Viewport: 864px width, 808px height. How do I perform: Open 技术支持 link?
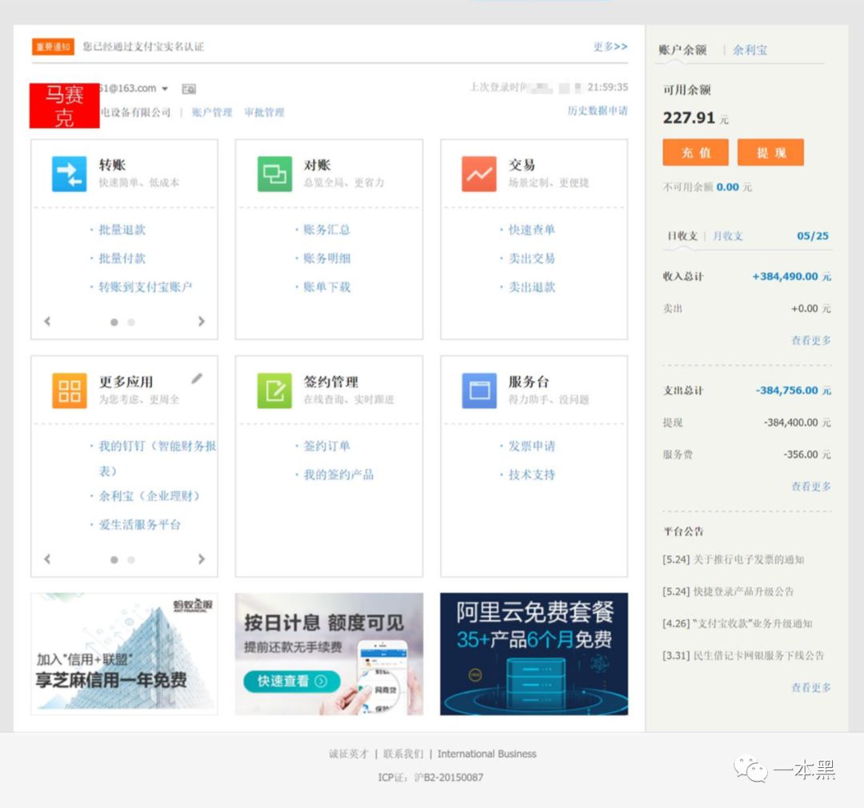point(531,474)
